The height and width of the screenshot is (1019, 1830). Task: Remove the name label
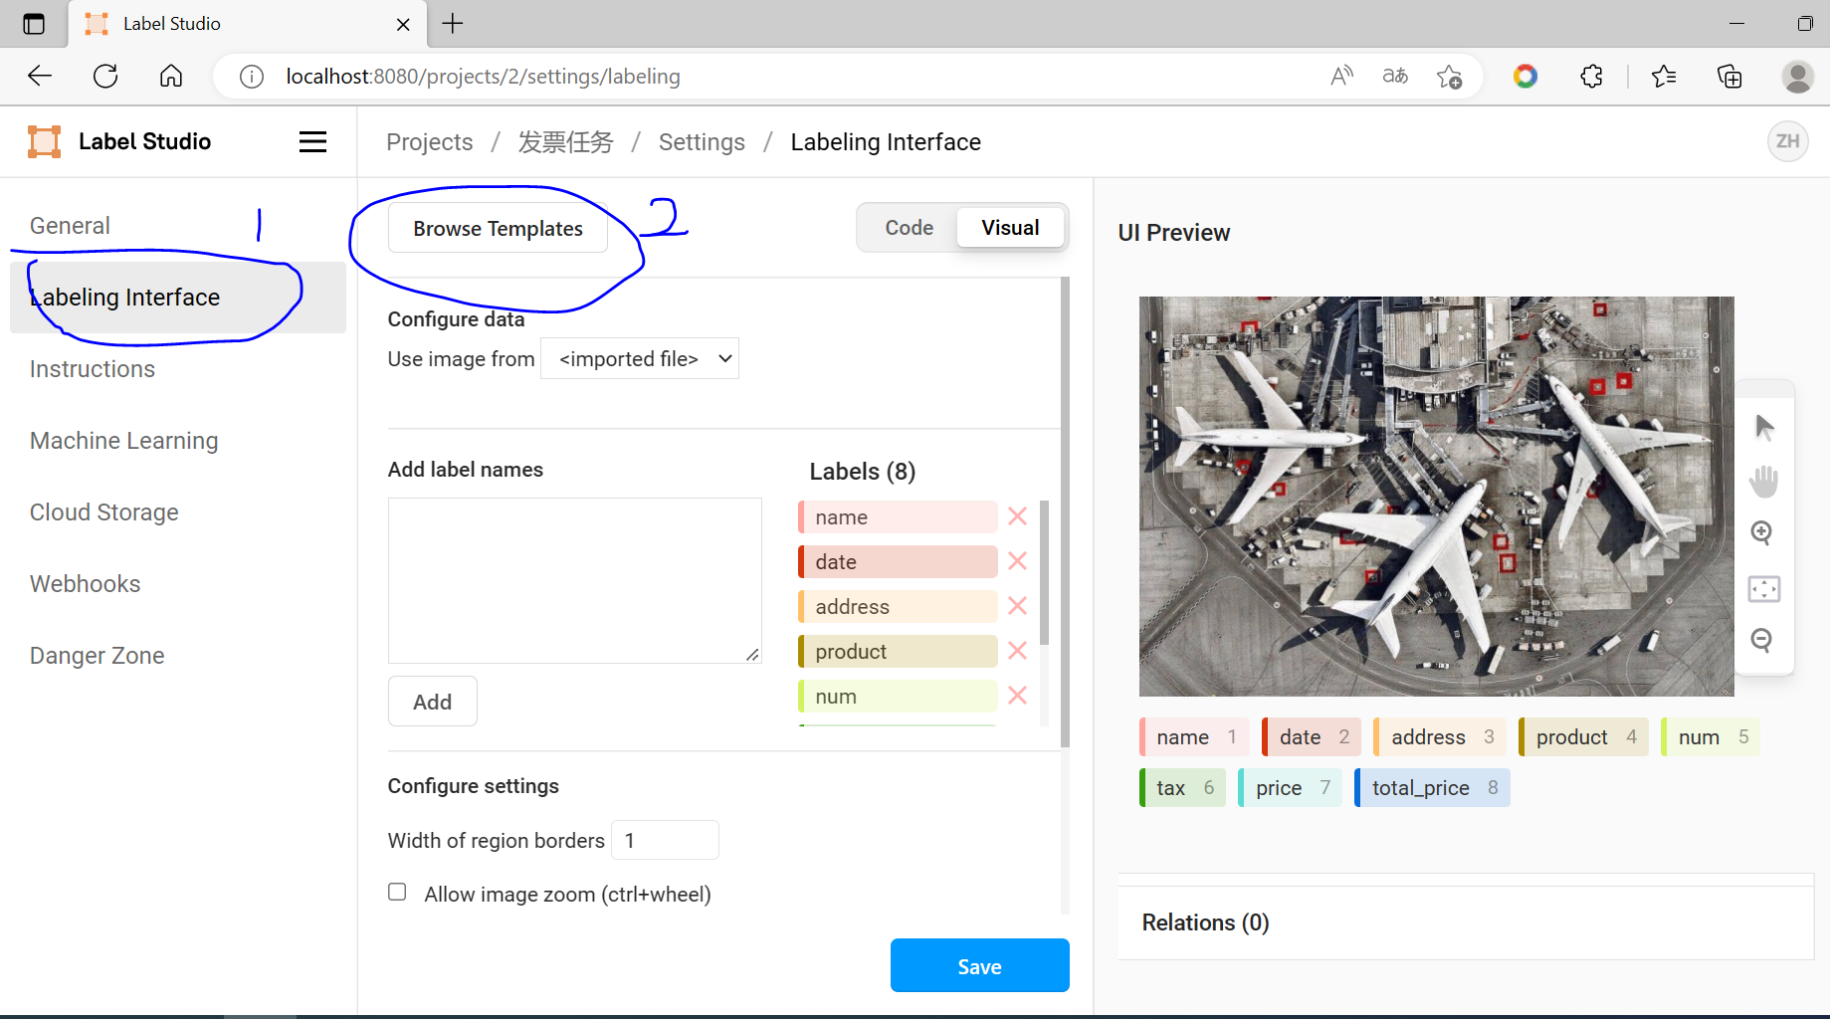click(x=1017, y=516)
